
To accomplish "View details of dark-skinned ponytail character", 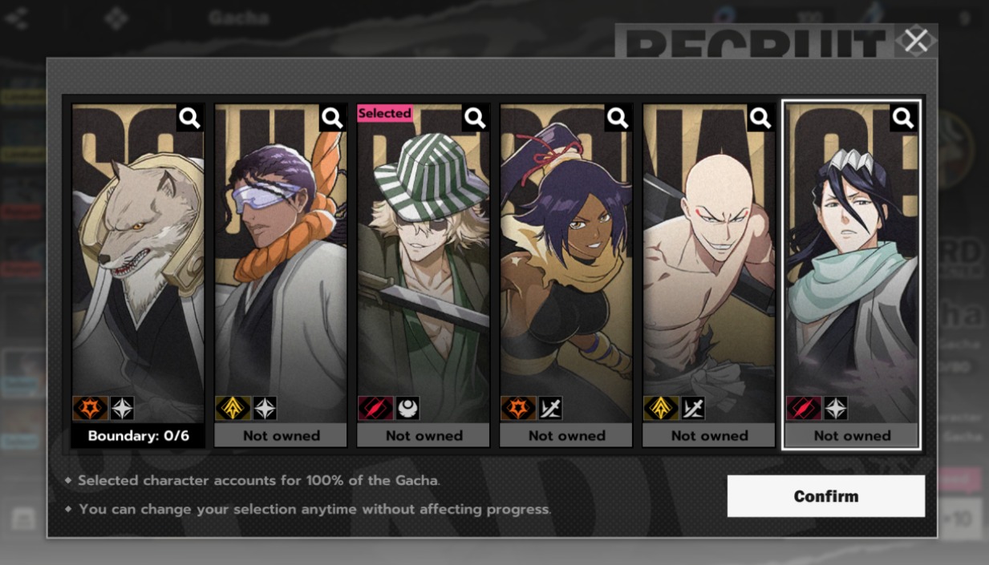I will pyautogui.click(x=618, y=118).
